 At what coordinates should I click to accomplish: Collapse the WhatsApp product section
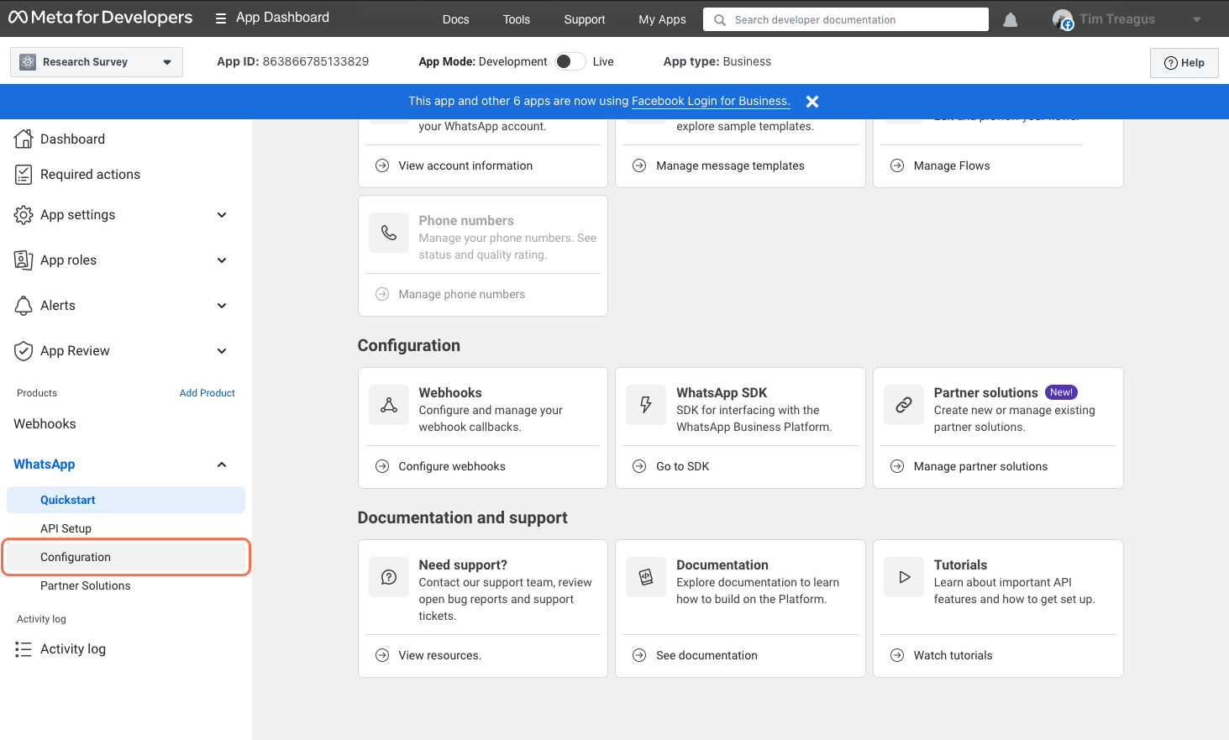click(x=222, y=464)
